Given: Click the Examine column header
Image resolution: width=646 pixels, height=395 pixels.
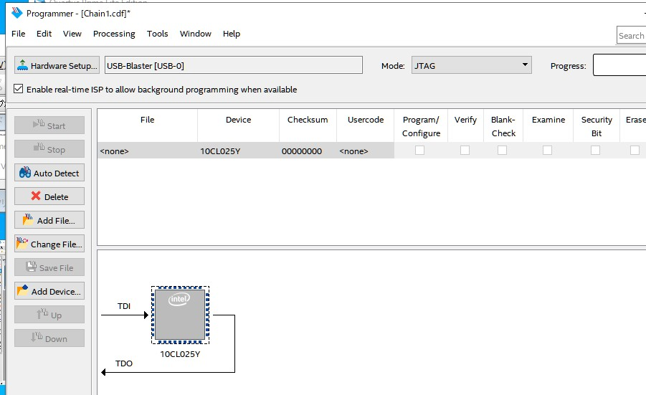Looking at the screenshot, I should [x=548, y=125].
